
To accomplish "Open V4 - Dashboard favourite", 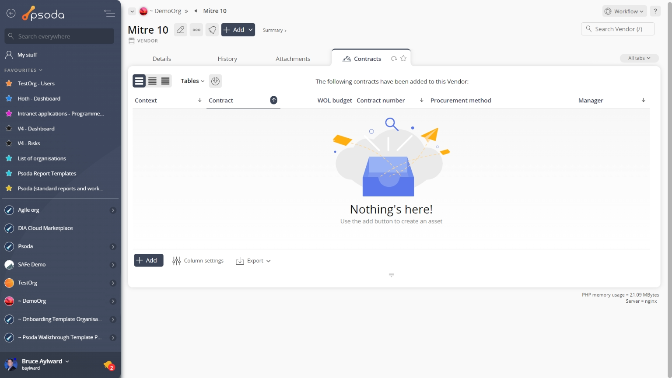I will point(36,129).
